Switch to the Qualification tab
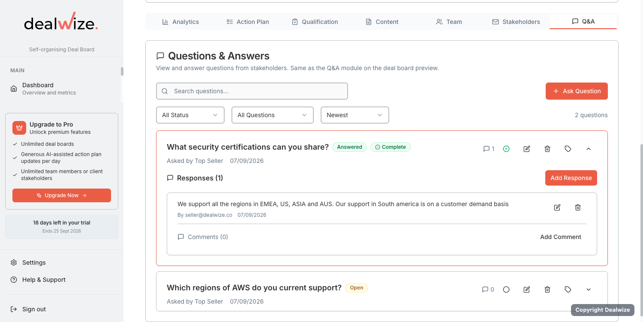 (x=315, y=22)
